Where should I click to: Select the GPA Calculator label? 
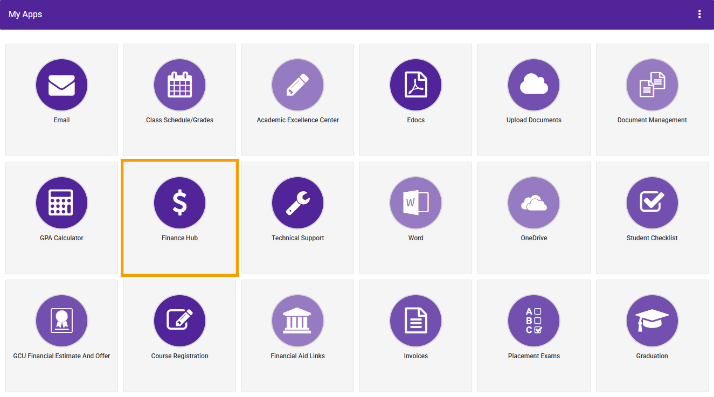coord(61,238)
